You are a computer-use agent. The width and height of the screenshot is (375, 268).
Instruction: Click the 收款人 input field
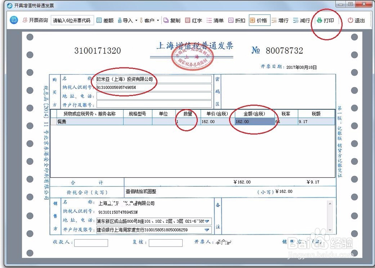click(91, 243)
